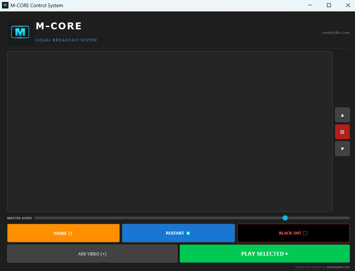Add a new video to the playlist
Screen dimensions: 355x271
click(x=92, y=254)
